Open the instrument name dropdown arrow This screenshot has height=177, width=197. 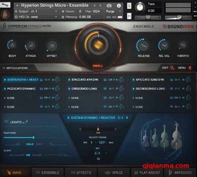pos(17,6)
